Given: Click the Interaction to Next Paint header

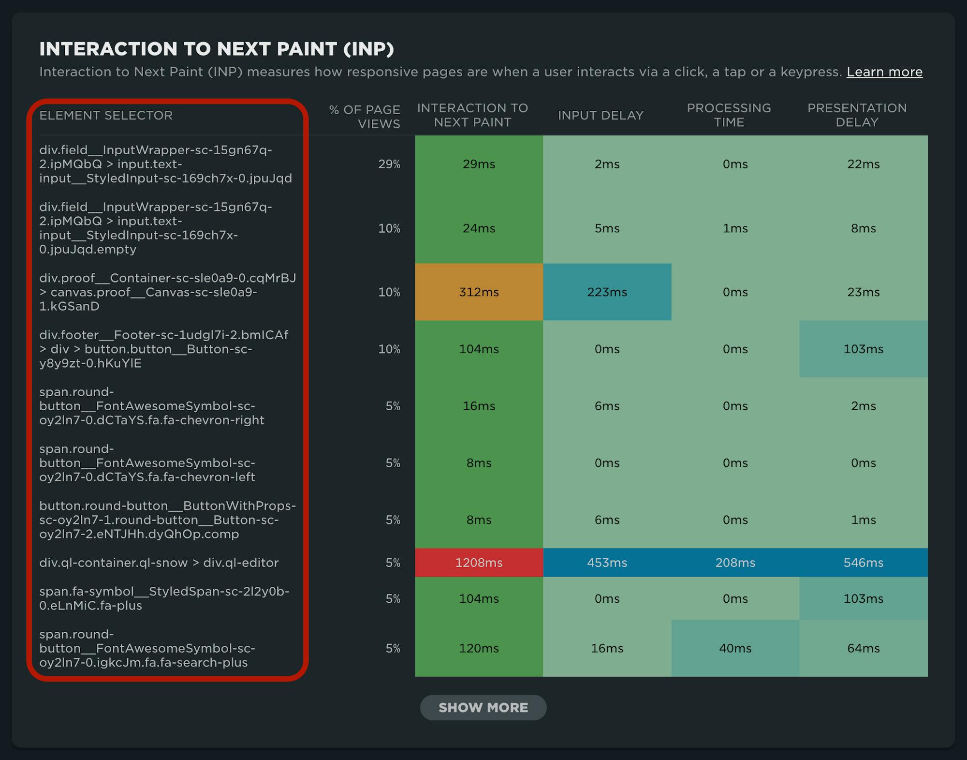Looking at the screenshot, I should (x=472, y=115).
